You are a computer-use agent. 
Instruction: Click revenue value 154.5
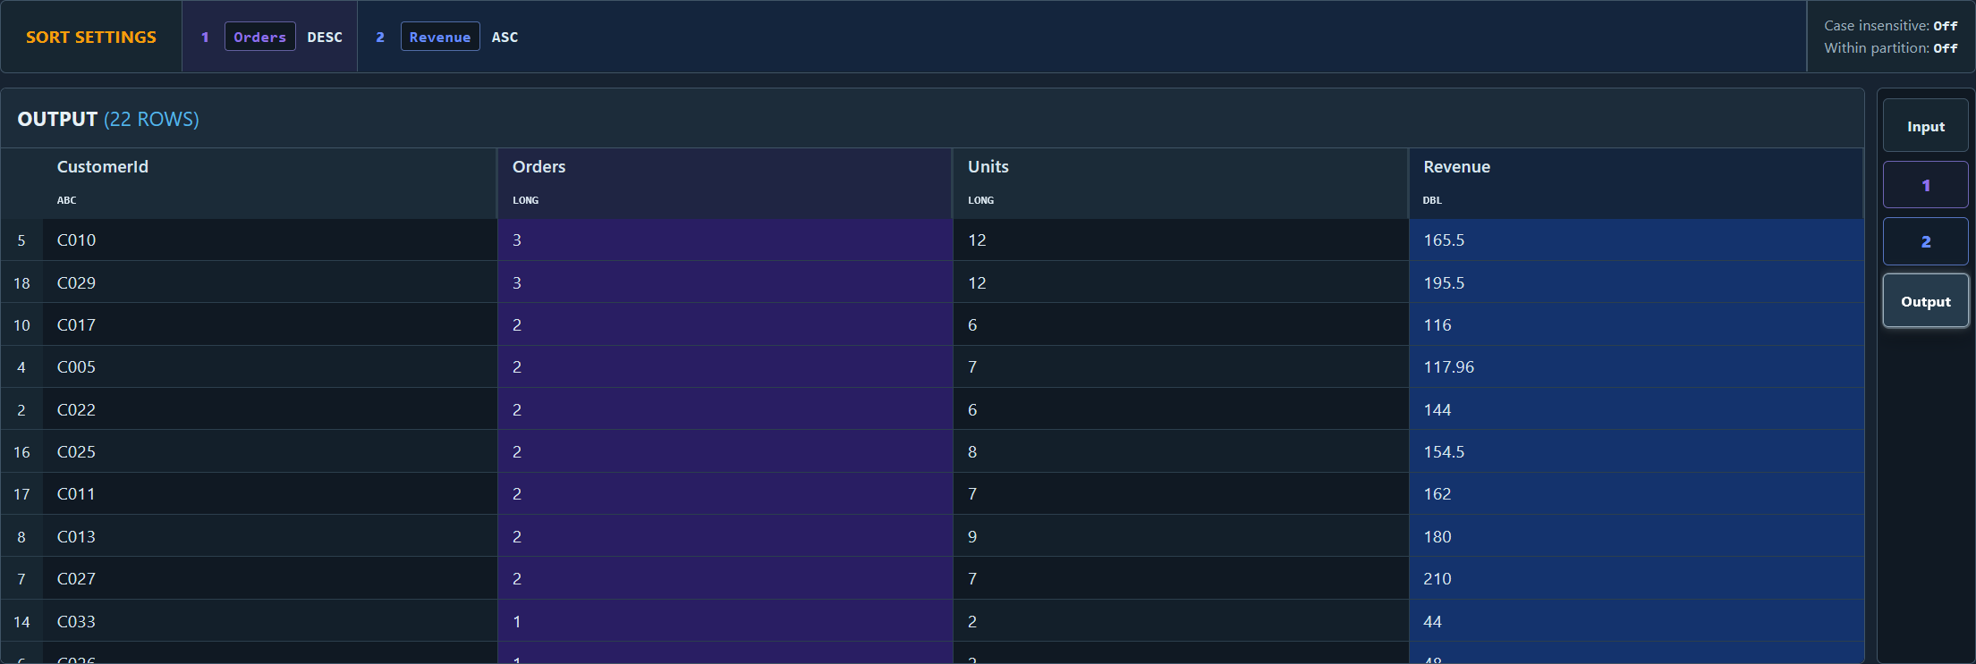point(1636,451)
